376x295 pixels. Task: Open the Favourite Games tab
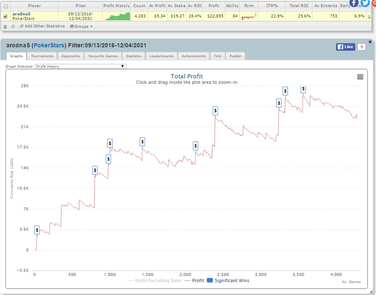click(103, 56)
